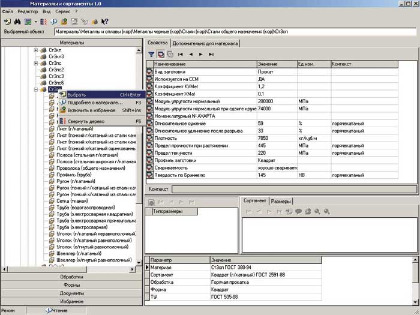Go to next property record
Image resolution: width=420 pixels, height=315 pixels.
coord(200,55)
